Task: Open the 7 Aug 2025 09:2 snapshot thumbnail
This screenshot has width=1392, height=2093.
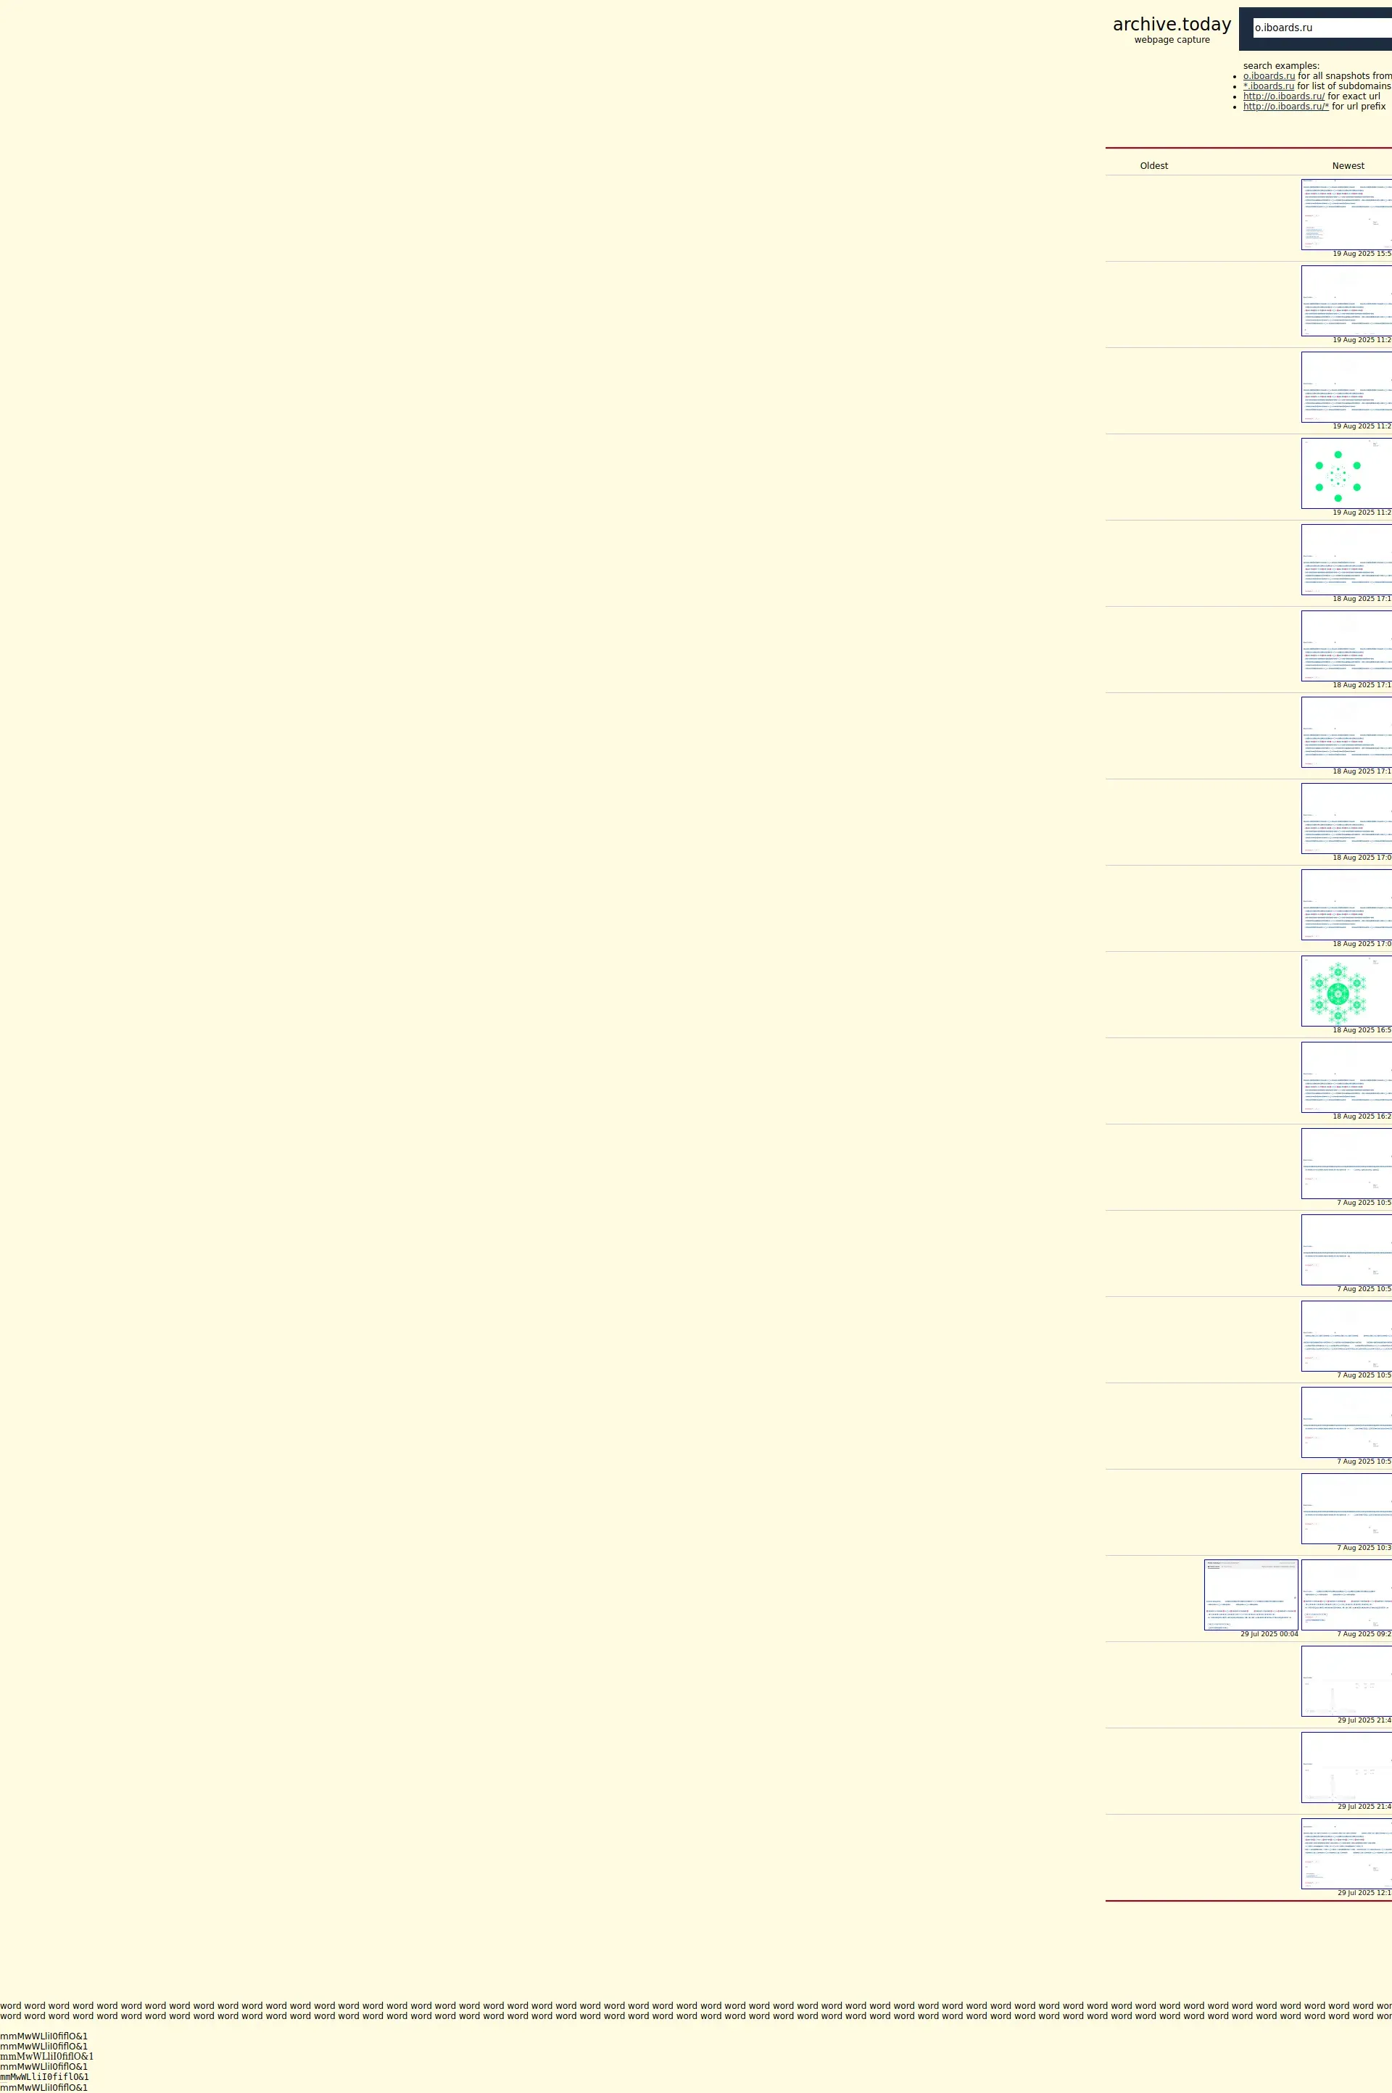Action: (x=1346, y=1595)
